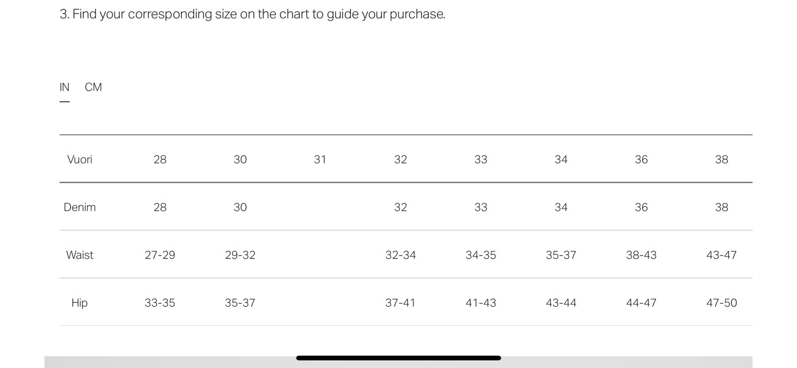This screenshot has width=797, height=368.
Task: Click the Vuori row header
Action: [80, 159]
